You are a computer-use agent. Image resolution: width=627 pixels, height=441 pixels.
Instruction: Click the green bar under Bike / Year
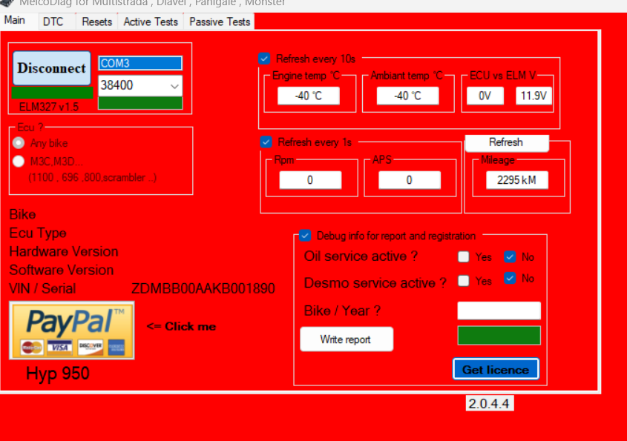(499, 335)
